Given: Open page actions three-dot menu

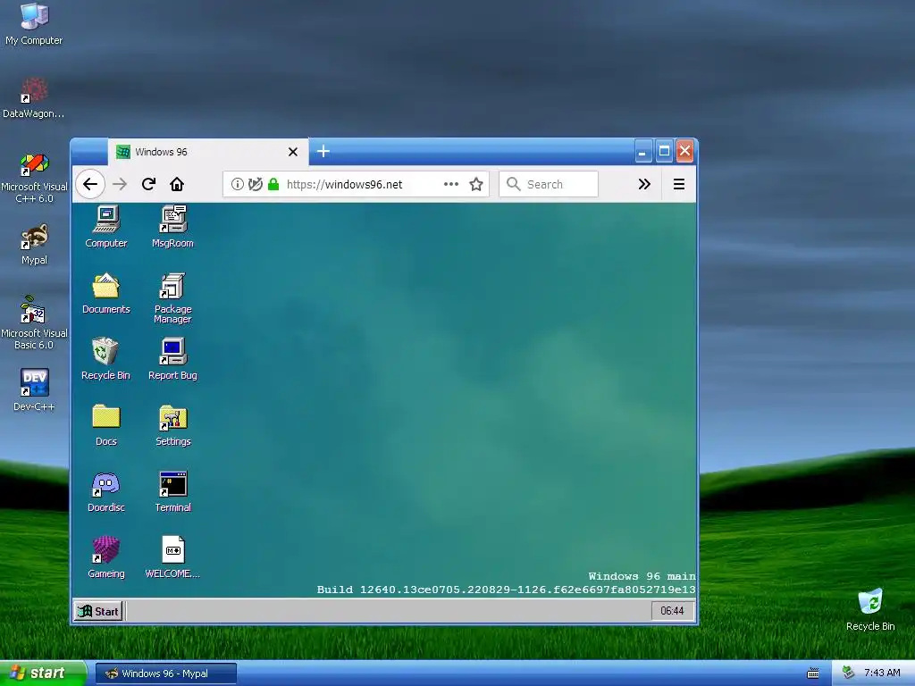Looking at the screenshot, I should pos(451,184).
